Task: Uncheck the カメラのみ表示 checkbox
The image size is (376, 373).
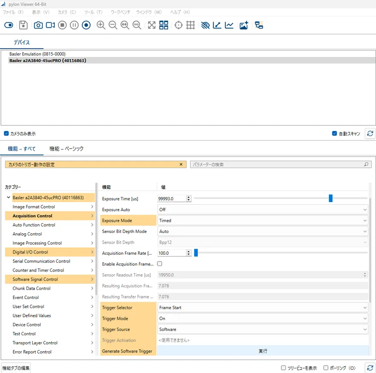Action: [6, 134]
